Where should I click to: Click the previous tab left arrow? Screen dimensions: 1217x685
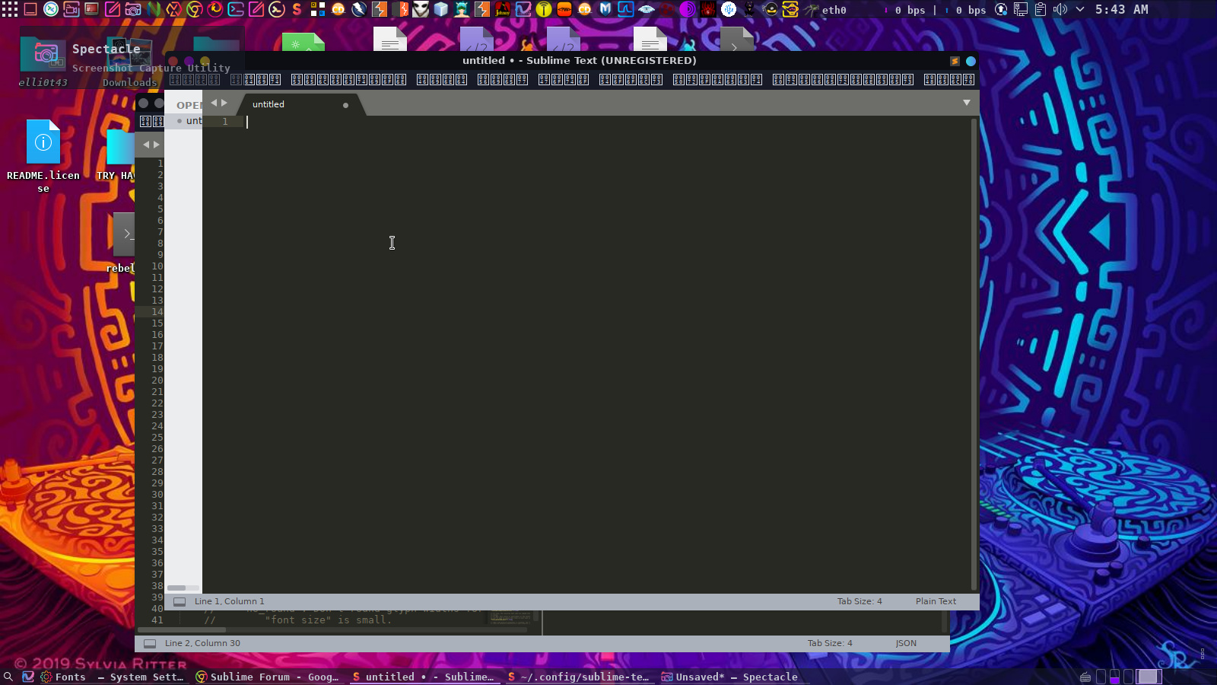coord(214,103)
